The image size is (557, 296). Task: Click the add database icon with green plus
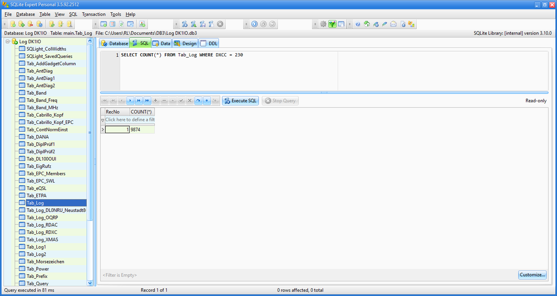click(x=22, y=24)
